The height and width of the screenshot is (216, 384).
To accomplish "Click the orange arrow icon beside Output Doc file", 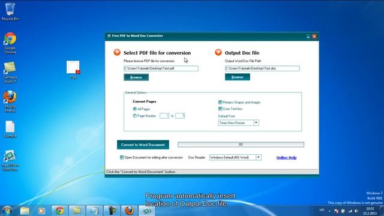I will 218,52.
